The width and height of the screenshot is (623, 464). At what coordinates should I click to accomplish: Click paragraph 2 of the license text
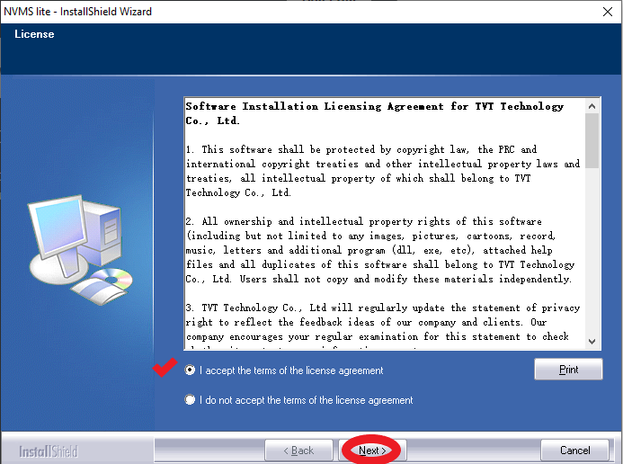coord(380,250)
